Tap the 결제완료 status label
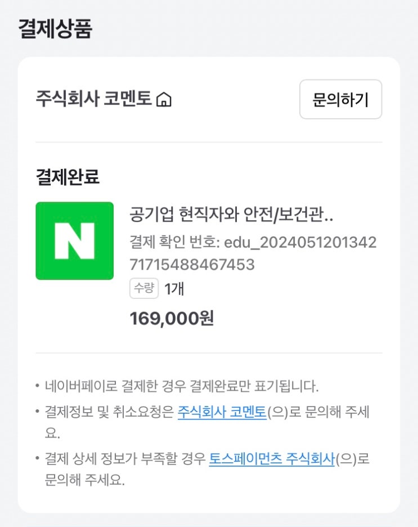418x527 pixels. pyautogui.click(x=68, y=177)
